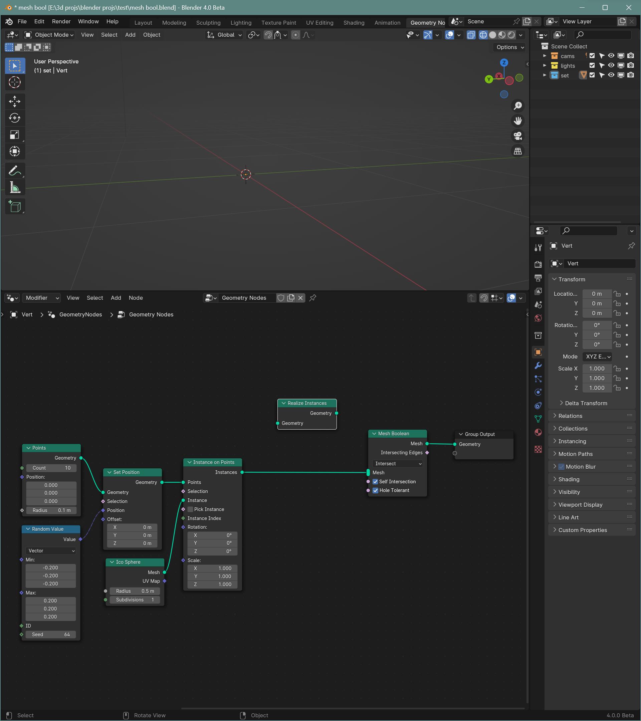Viewport: 641px width, 721px height.
Task: Select the Rotate tool
Action: click(x=14, y=118)
